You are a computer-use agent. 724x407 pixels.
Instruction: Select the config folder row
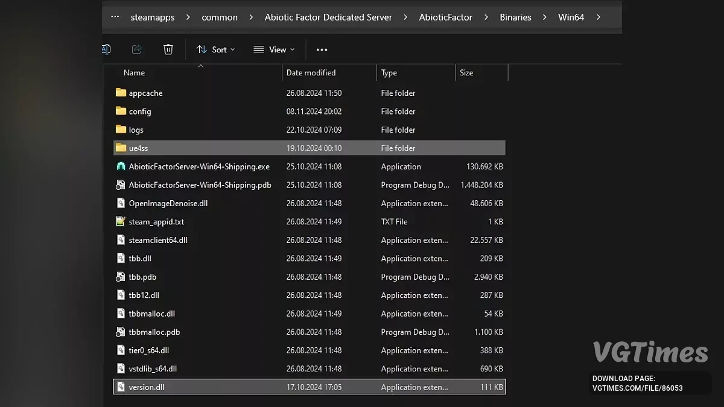(140, 112)
